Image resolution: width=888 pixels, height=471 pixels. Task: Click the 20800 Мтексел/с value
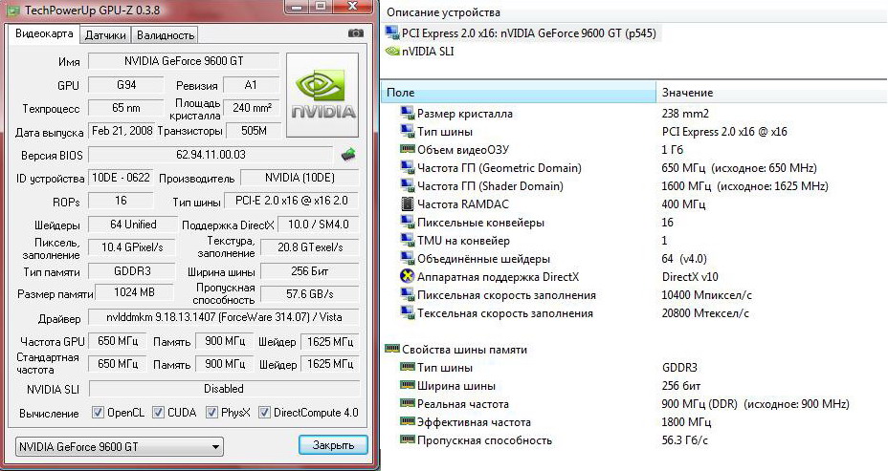705,313
